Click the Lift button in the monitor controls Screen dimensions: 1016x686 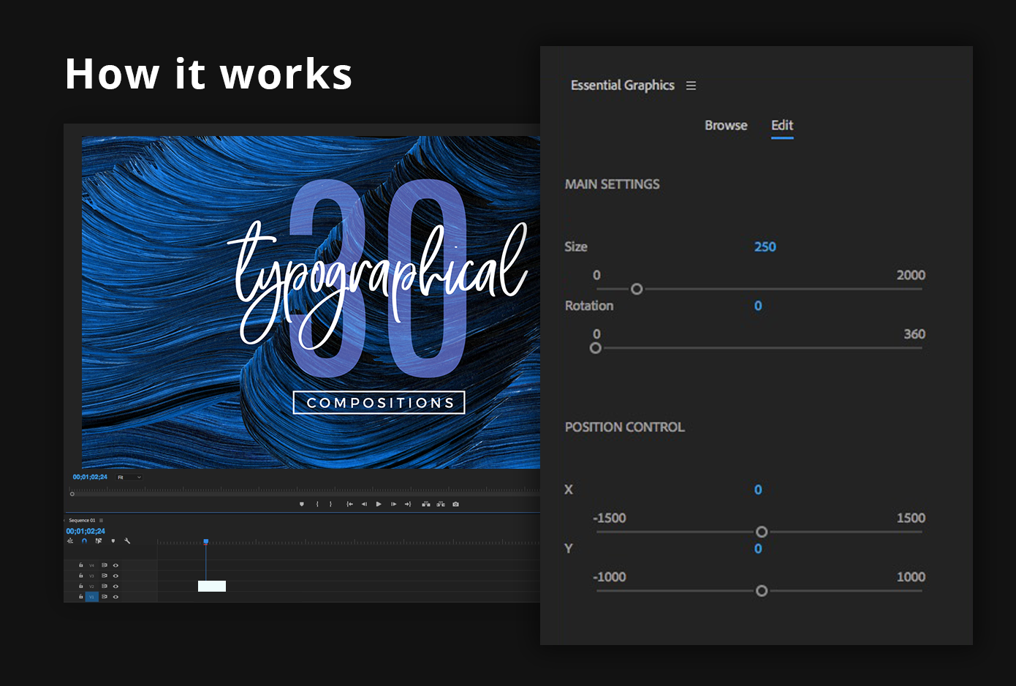(426, 504)
